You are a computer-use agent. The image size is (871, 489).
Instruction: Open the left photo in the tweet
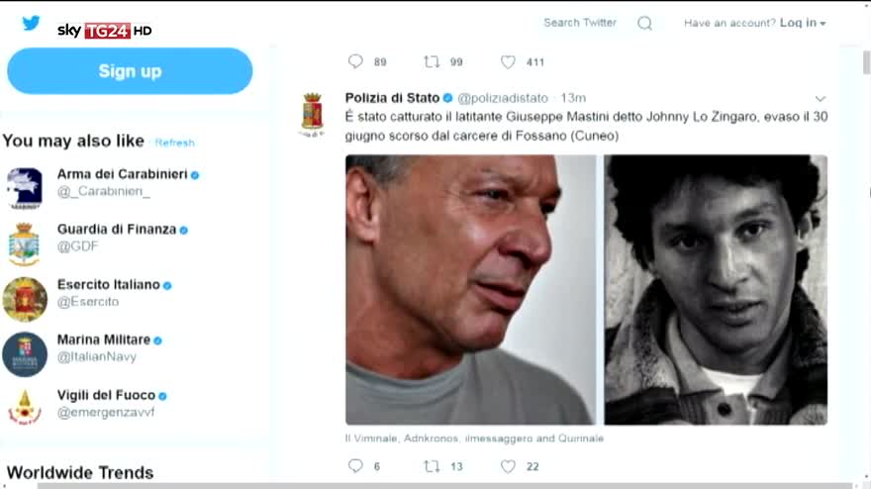[470, 289]
